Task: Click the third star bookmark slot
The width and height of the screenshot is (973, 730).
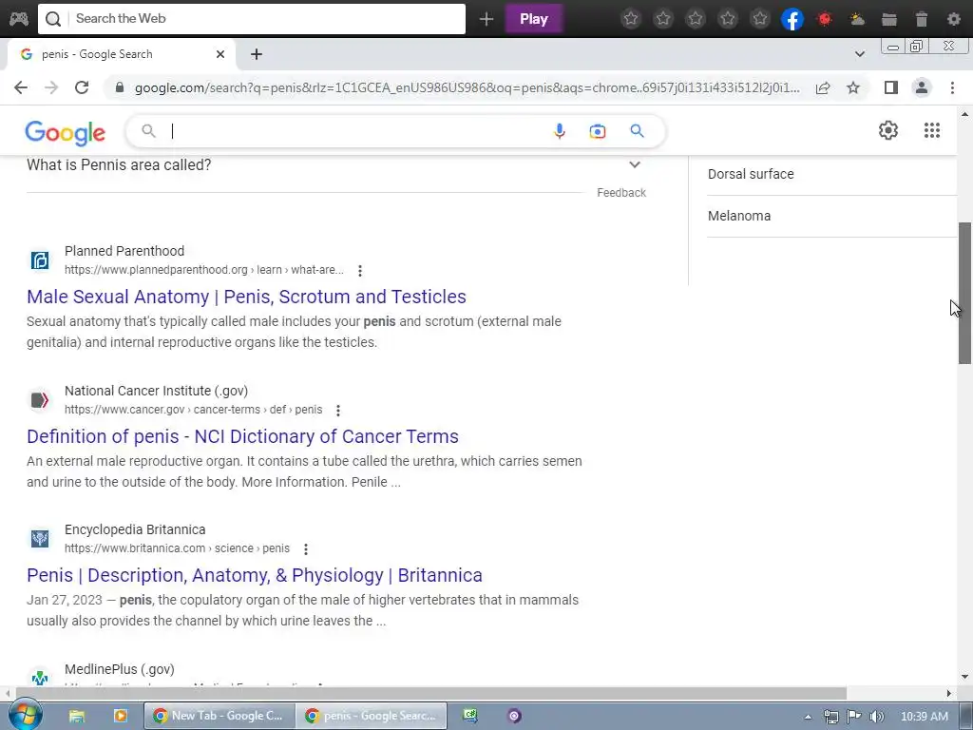Action: click(x=696, y=19)
